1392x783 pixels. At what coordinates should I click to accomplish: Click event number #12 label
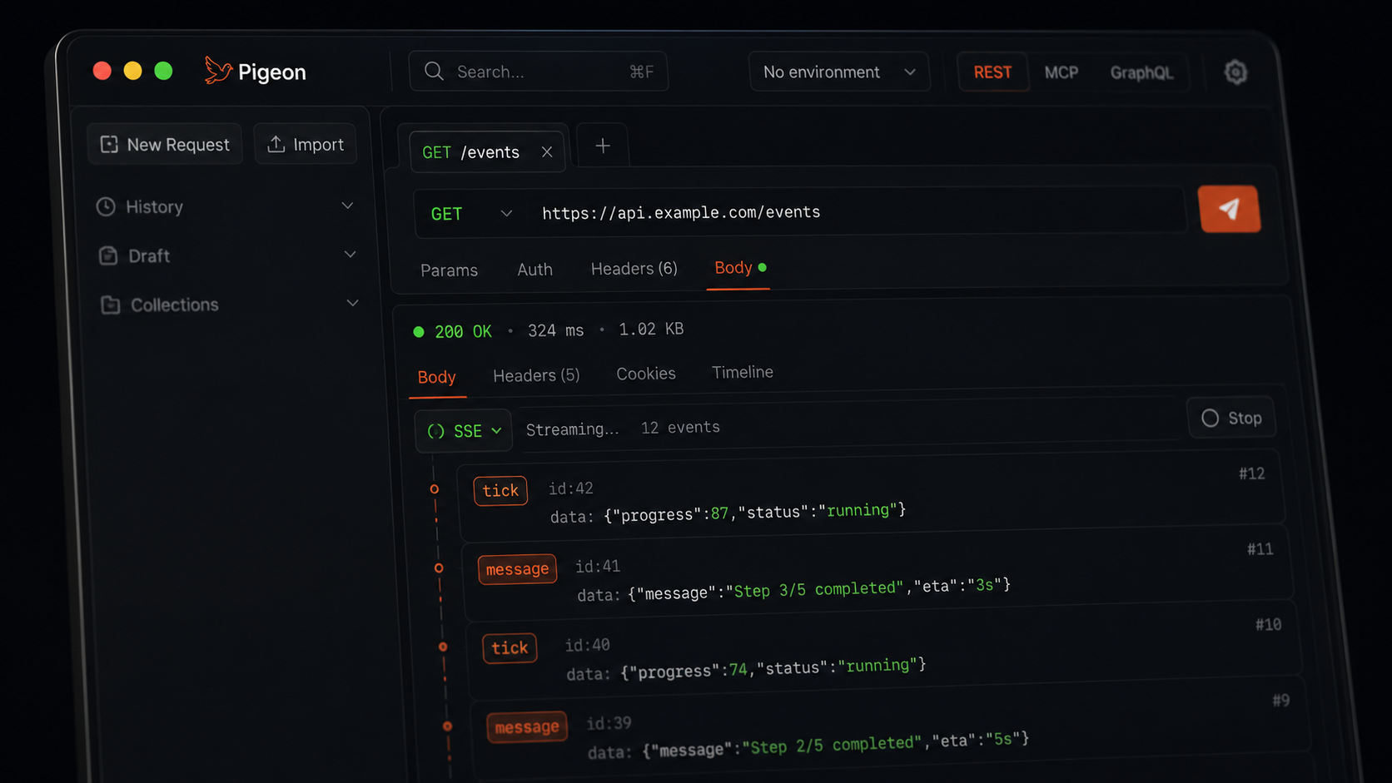1252,473
